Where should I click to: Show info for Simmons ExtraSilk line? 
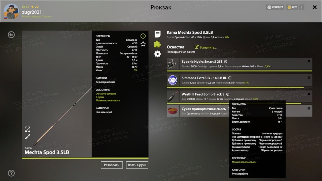230,78
